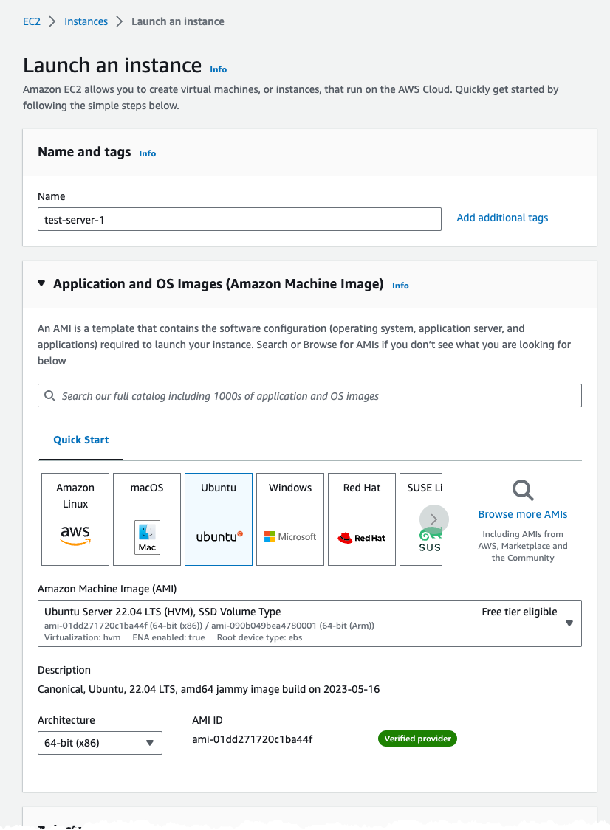Select the Amazon Linux AMI tile
Screen dimensions: 610x830
click(75, 519)
